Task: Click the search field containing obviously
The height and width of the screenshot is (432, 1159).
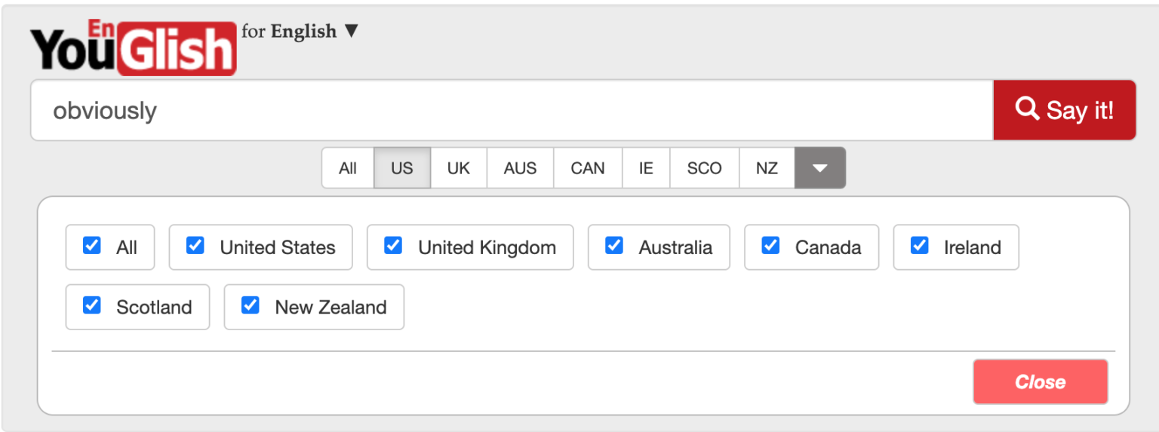Action: point(511,110)
